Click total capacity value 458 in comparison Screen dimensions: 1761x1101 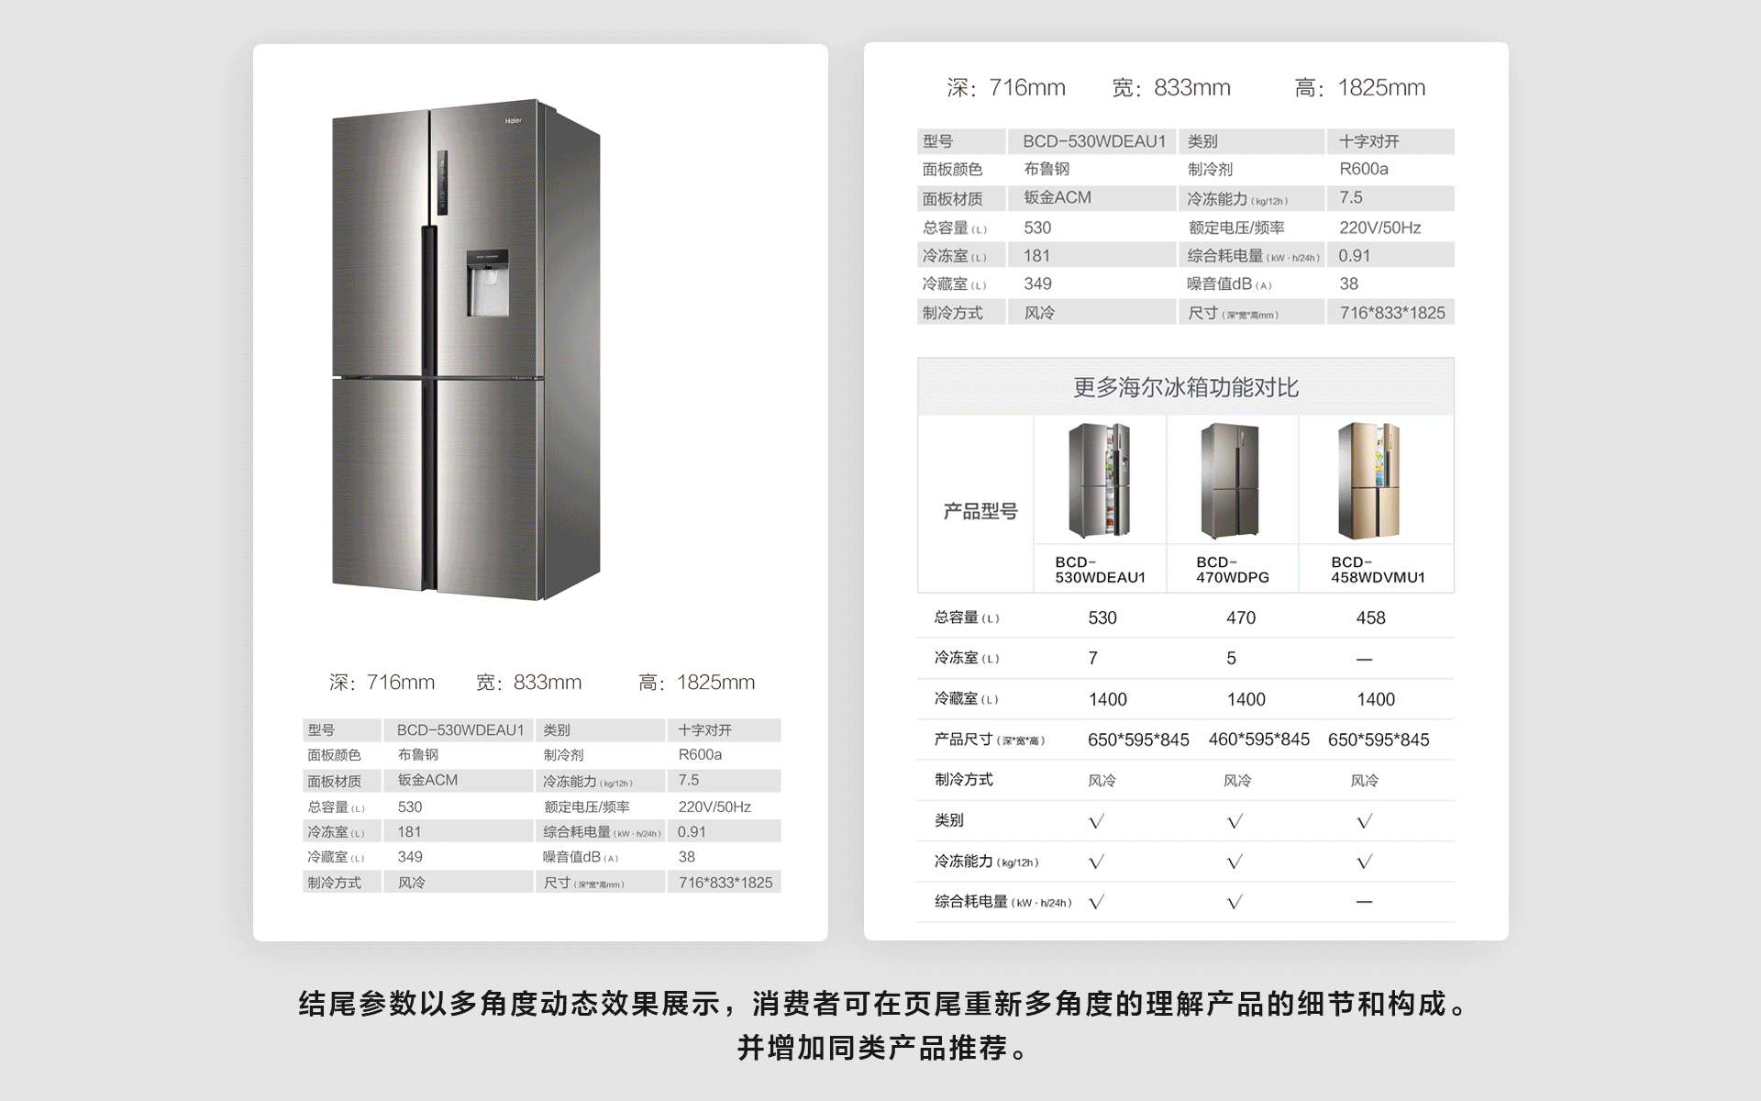(x=1370, y=617)
